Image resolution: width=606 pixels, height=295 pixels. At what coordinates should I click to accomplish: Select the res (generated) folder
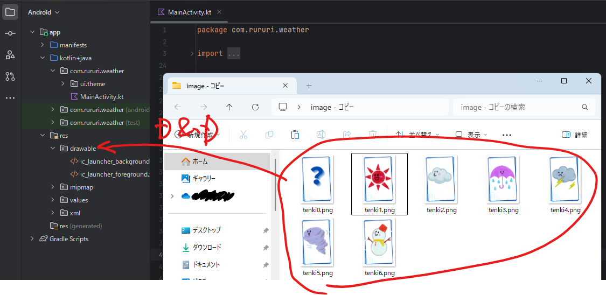coord(76,226)
